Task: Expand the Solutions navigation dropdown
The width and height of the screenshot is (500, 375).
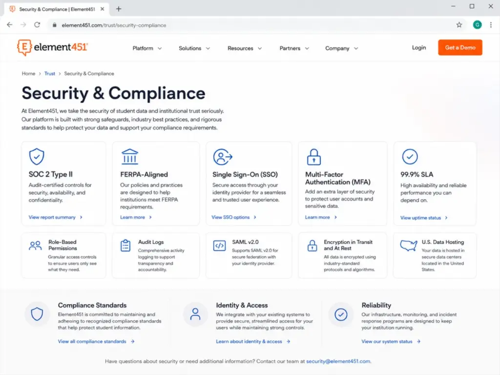Action: coord(194,48)
